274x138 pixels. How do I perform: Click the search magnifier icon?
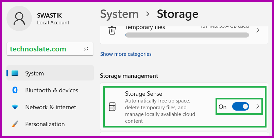86,49
